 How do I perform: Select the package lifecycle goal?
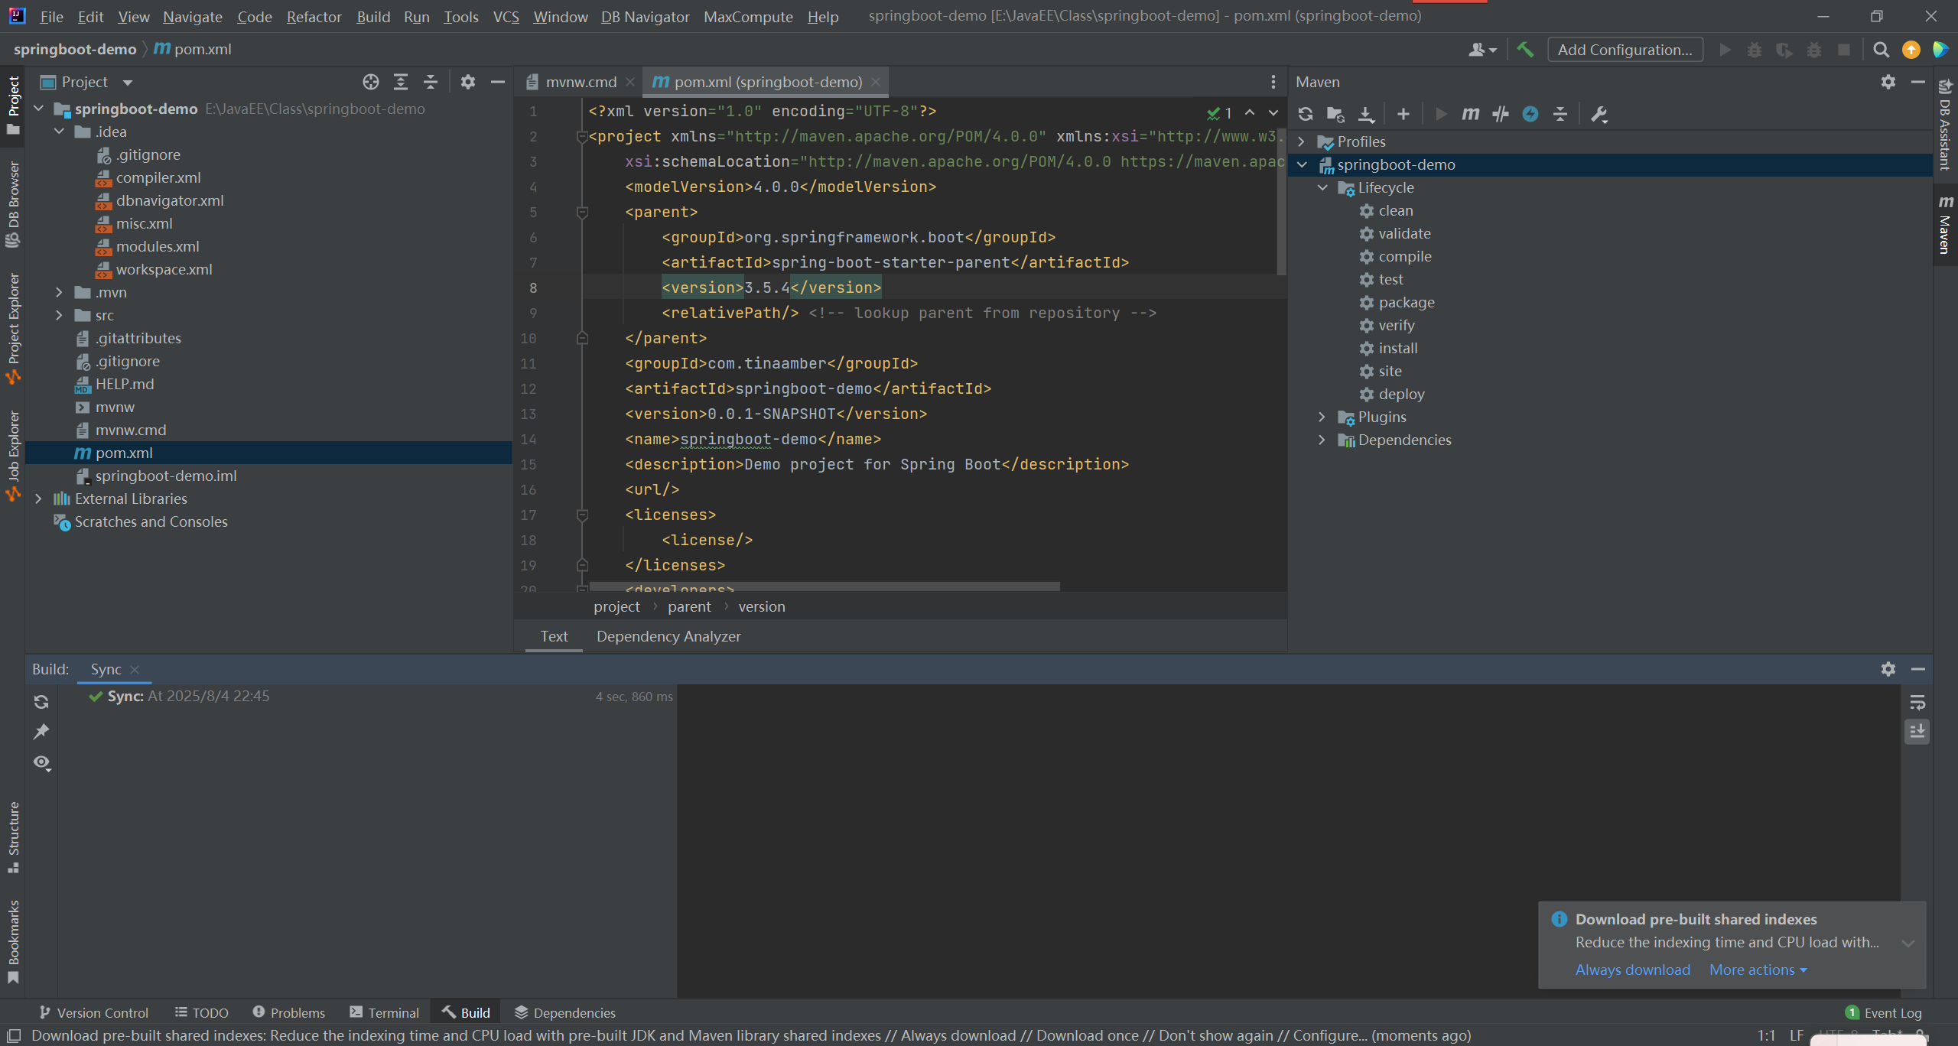[x=1407, y=302]
